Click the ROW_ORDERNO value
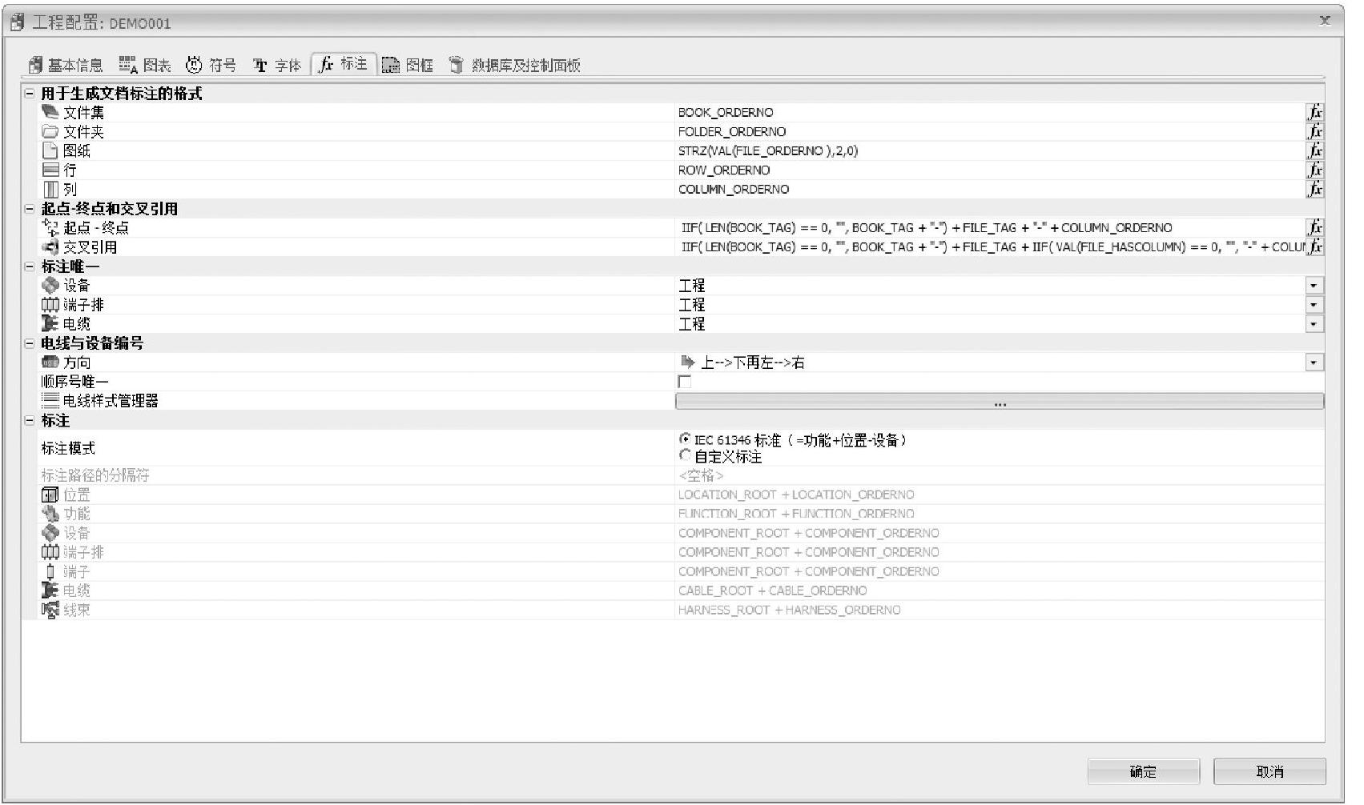Image resolution: width=1364 pixels, height=805 pixels. pos(724,170)
